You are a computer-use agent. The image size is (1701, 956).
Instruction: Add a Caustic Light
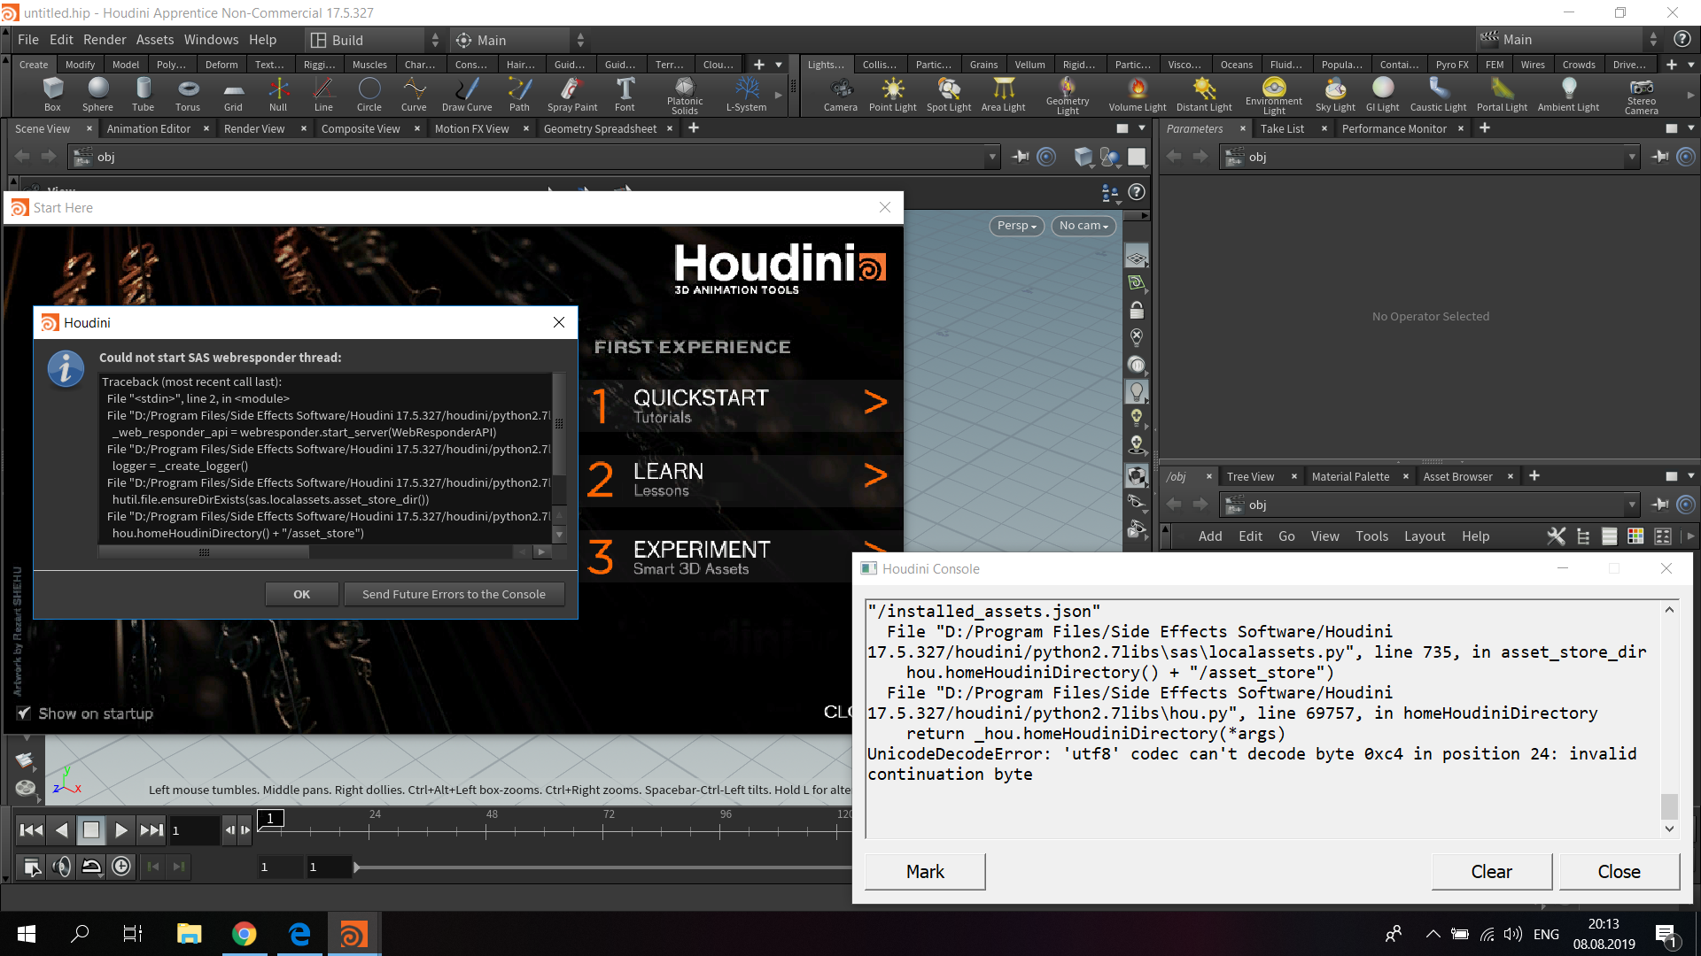pos(1438,94)
